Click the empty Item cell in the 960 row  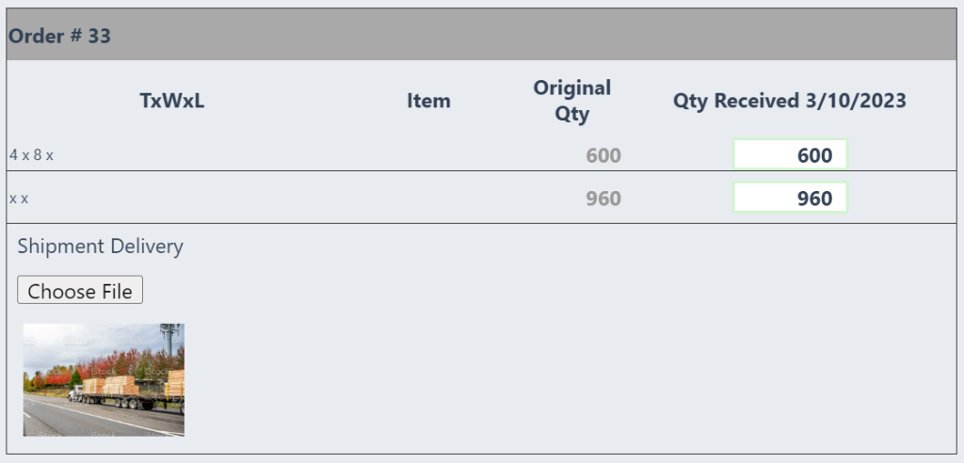[x=428, y=198]
